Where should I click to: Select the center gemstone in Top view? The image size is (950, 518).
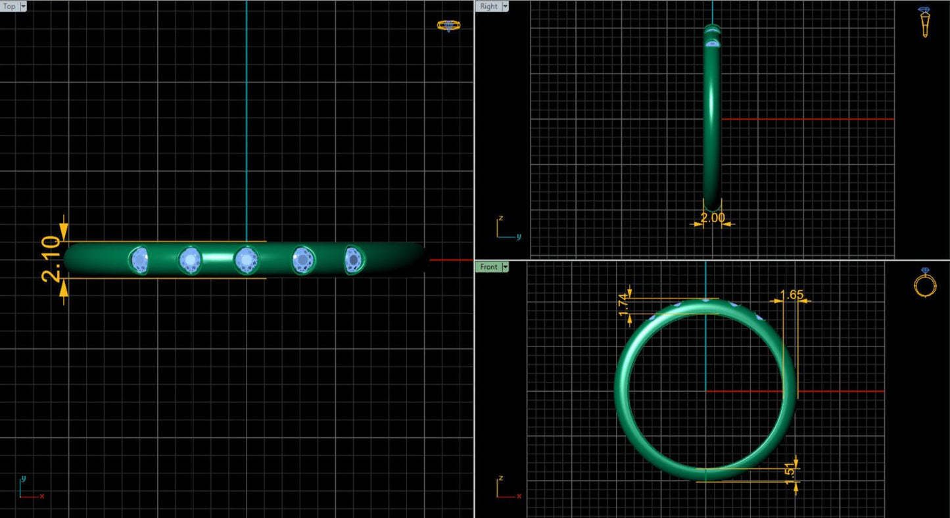246,260
